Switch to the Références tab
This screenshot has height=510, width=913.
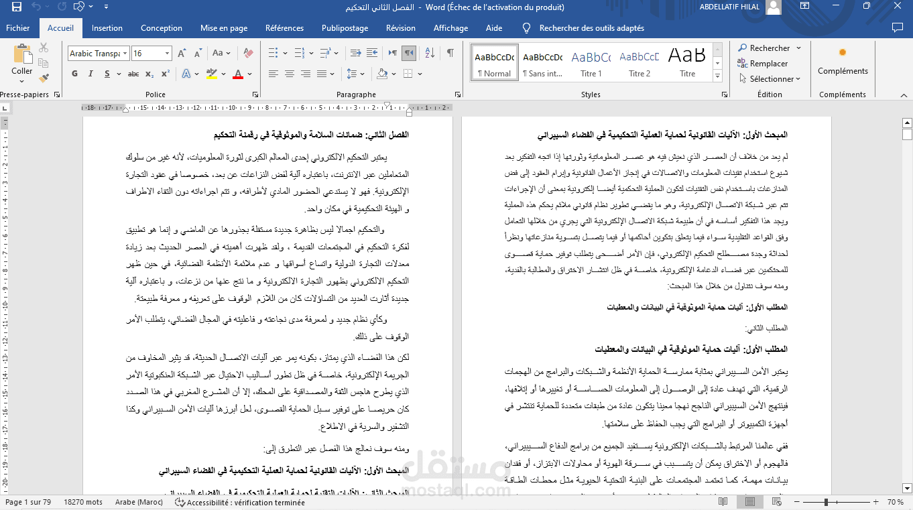coord(284,28)
